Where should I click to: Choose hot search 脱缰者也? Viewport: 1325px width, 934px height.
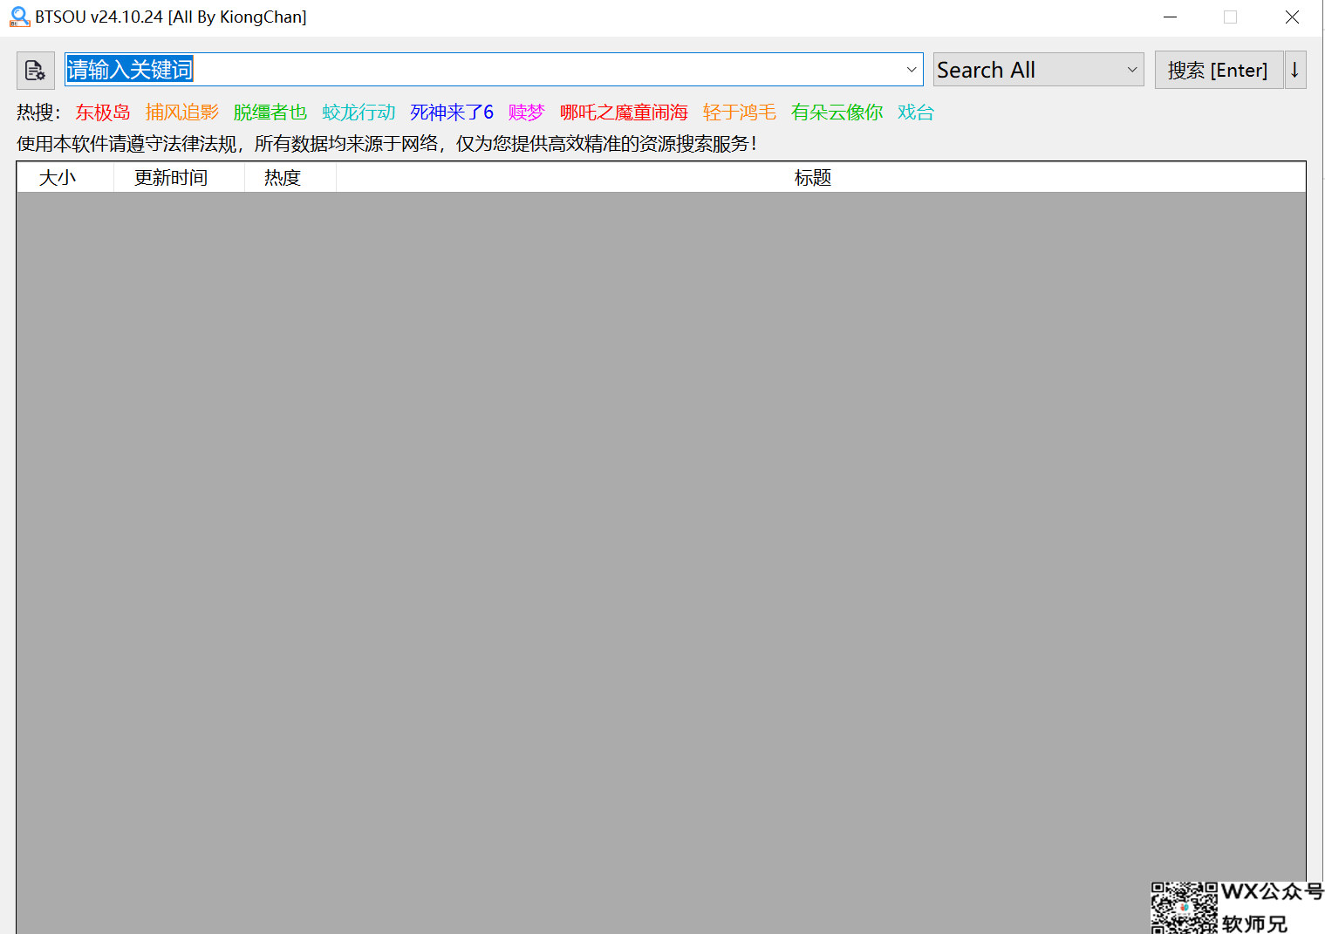click(x=270, y=112)
